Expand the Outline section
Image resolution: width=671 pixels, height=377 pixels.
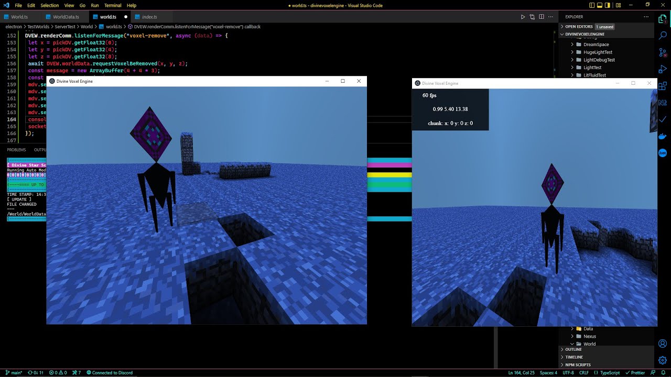[607, 349]
